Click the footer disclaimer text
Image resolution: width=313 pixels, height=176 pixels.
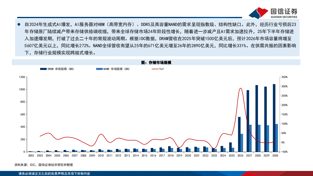click(x=54, y=174)
